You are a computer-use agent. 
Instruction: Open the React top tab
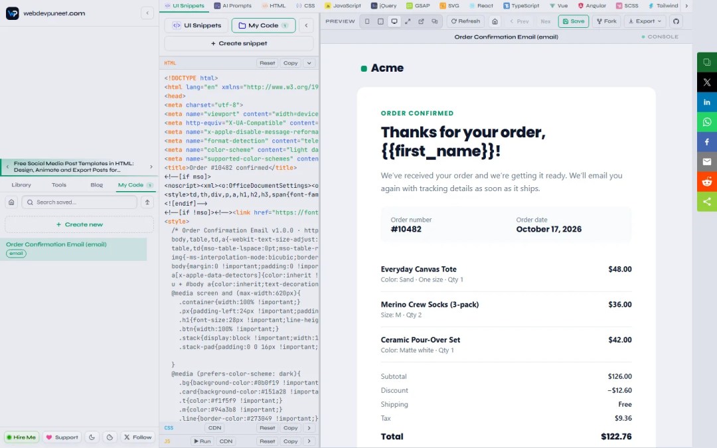pyautogui.click(x=481, y=5)
